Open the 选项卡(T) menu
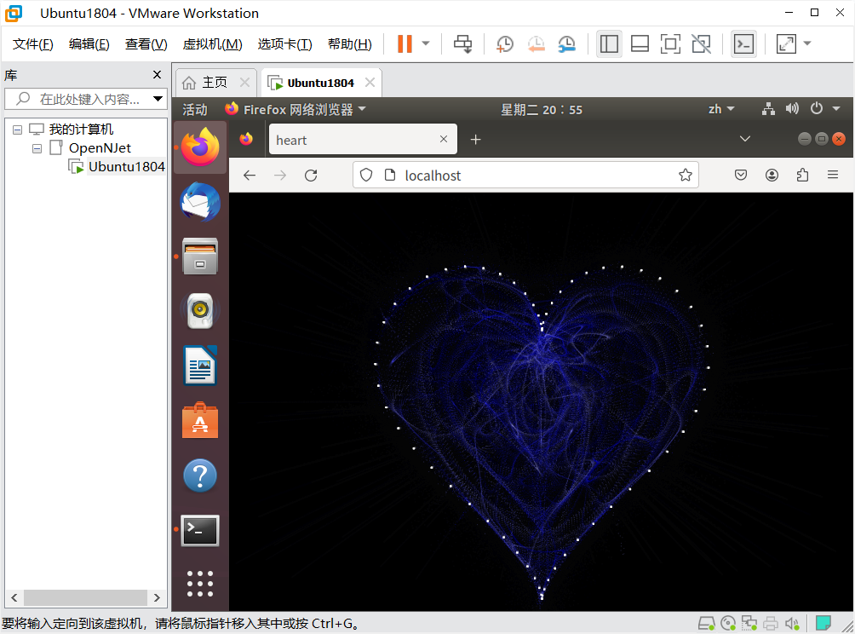The width and height of the screenshot is (855, 634). coord(284,44)
